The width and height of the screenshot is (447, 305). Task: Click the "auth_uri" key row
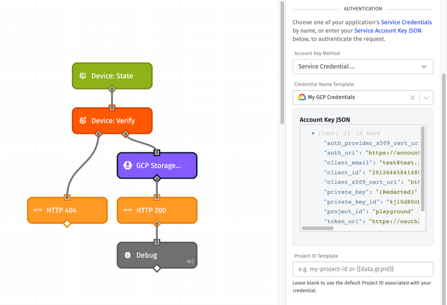tap(372, 153)
